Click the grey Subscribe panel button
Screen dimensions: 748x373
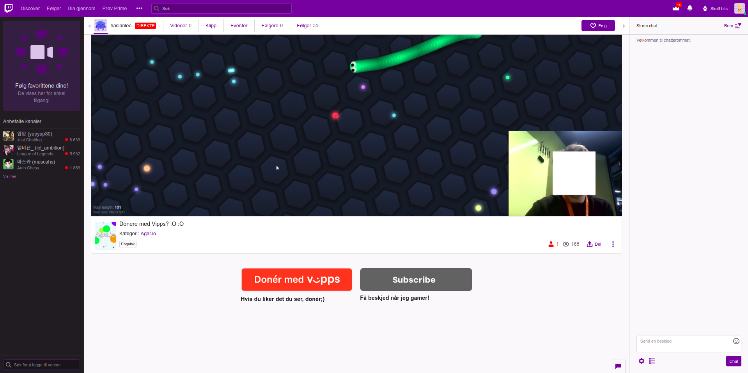pos(416,280)
